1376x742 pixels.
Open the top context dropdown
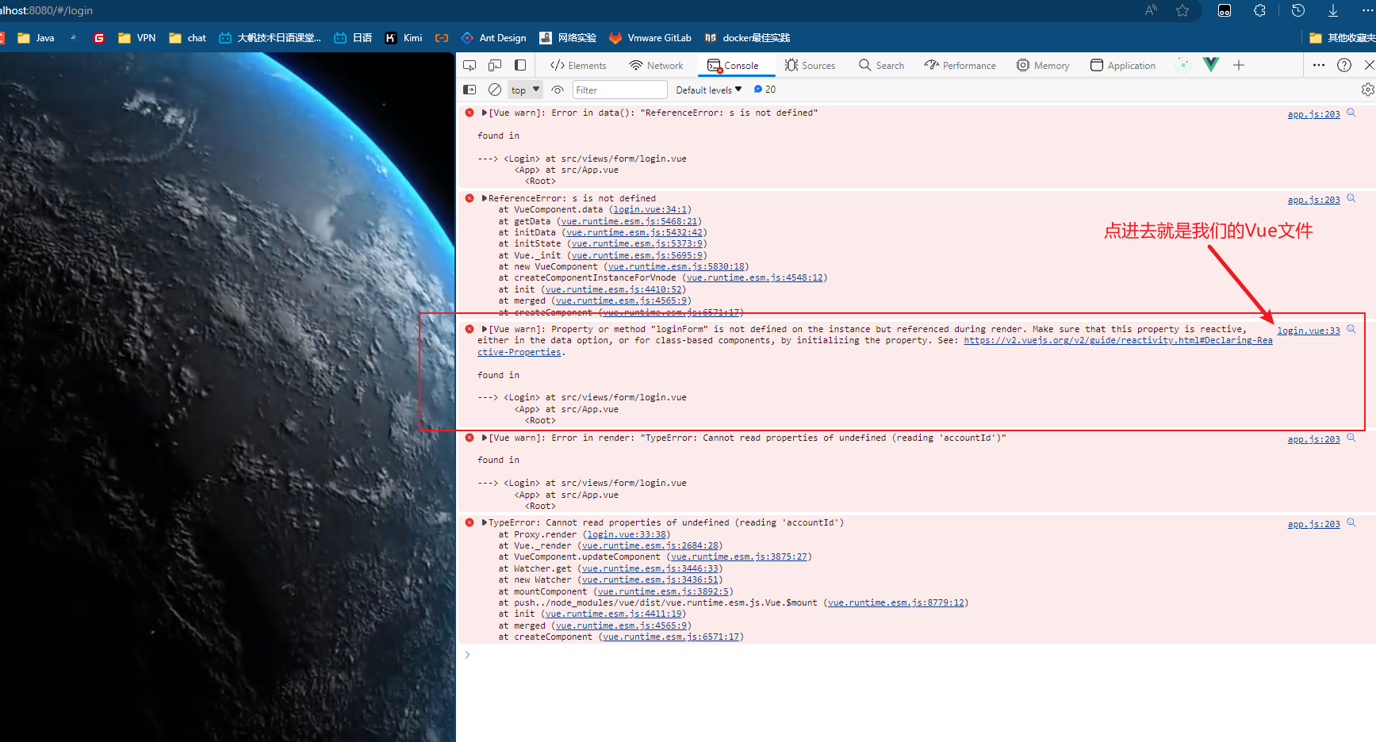click(x=525, y=90)
